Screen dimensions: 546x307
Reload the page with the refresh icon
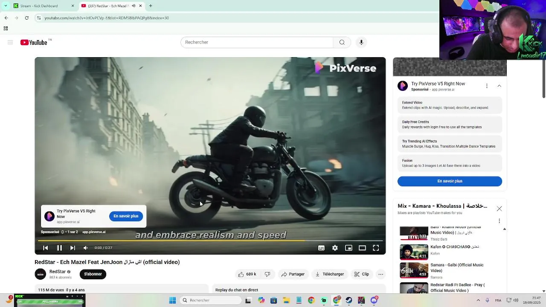click(x=26, y=18)
